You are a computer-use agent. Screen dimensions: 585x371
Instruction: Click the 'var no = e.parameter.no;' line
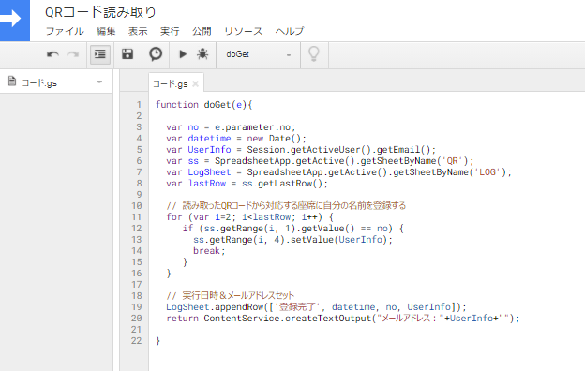click(x=231, y=127)
